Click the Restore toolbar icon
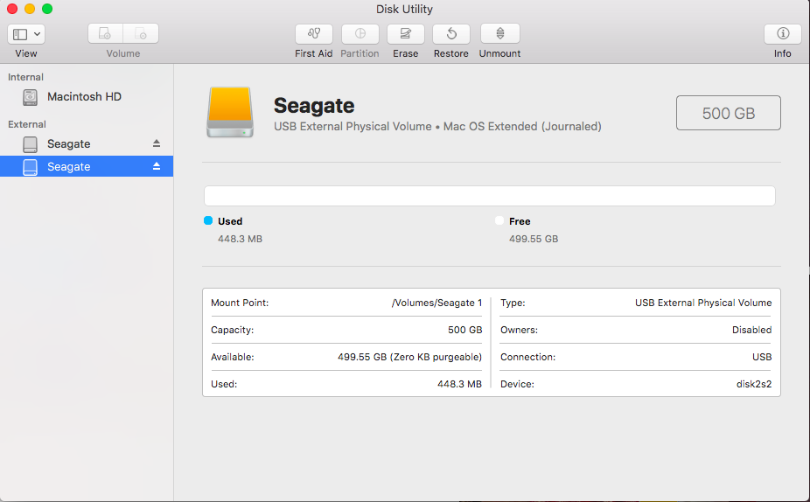The width and height of the screenshot is (810, 502). (451, 33)
